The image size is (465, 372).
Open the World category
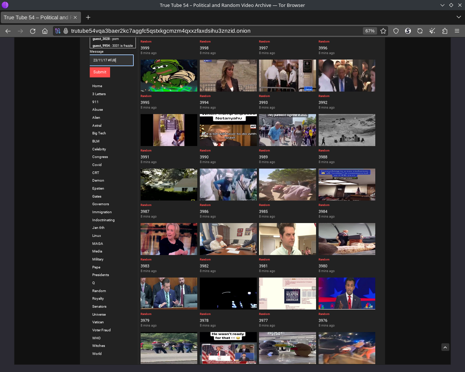(97, 354)
